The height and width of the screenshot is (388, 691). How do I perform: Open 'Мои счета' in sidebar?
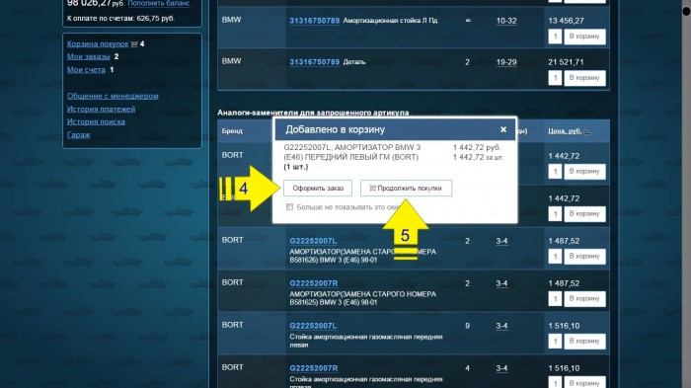[x=86, y=70]
